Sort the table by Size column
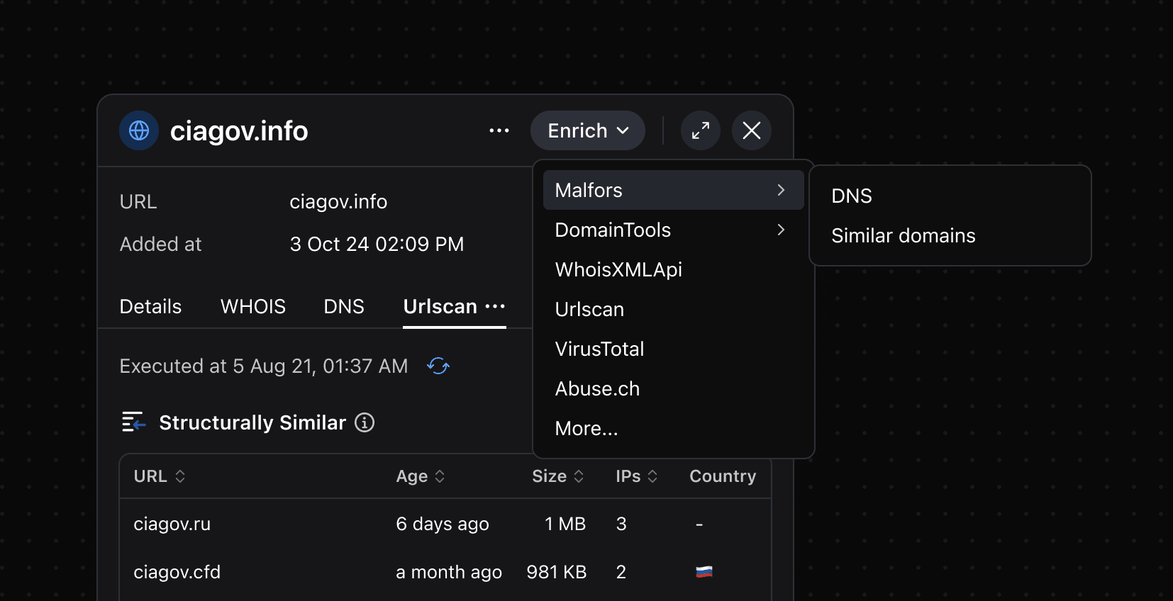The height and width of the screenshot is (601, 1173). (x=558, y=476)
